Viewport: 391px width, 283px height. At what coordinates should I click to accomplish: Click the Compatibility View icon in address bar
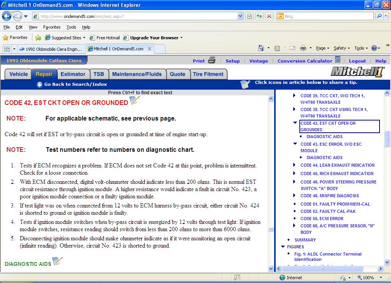click(x=249, y=16)
